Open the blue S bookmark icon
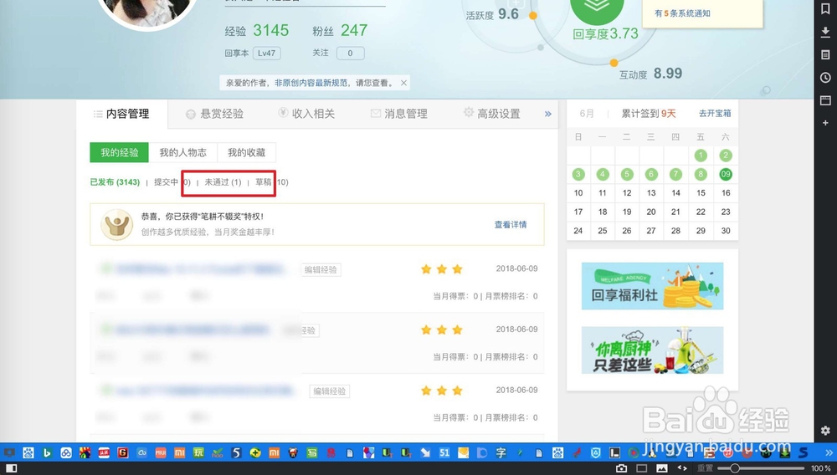 pyautogui.click(x=804, y=452)
